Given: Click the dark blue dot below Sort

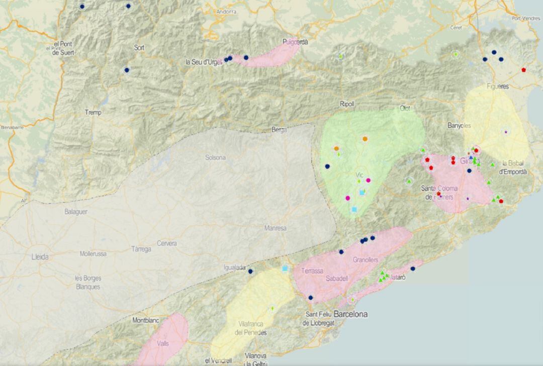Looking at the screenshot, I should click(127, 70).
